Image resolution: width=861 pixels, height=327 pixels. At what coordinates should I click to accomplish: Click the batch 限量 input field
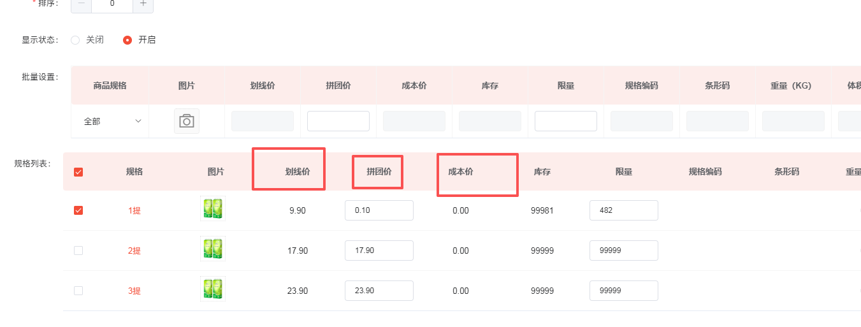(x=566, y=121)
